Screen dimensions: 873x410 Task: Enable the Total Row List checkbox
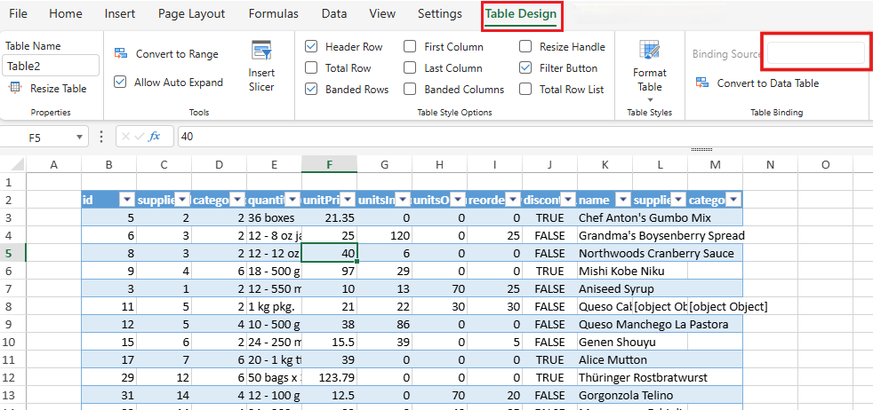coord(525,89)
